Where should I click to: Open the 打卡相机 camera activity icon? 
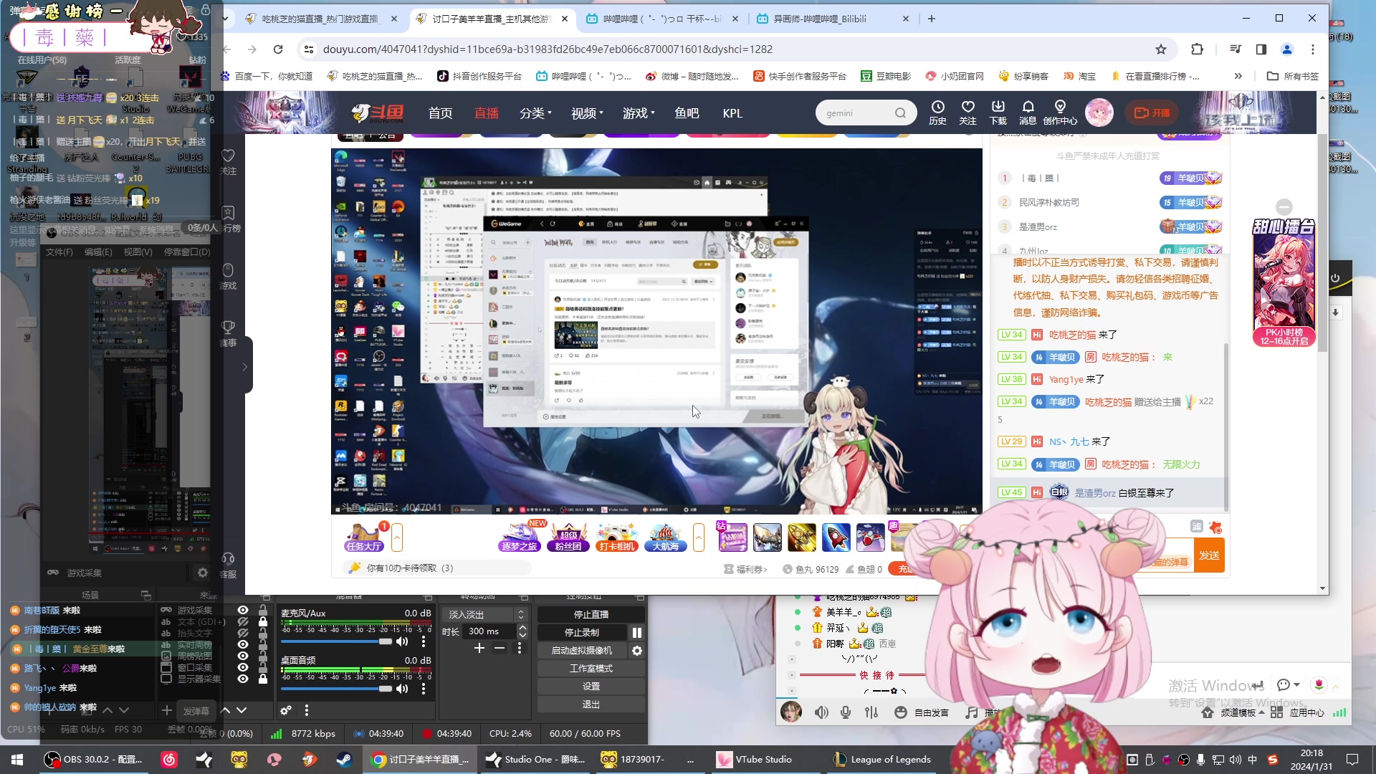coord(616,537)
